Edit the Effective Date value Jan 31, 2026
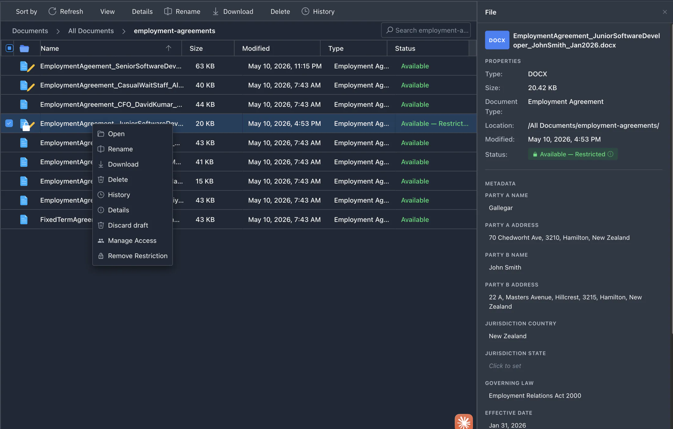 tap(507, 425)
